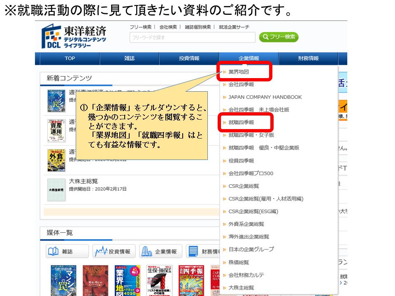Select the フリー検索 search mode link
Screen dimensions: 395x296
point(141,27)
